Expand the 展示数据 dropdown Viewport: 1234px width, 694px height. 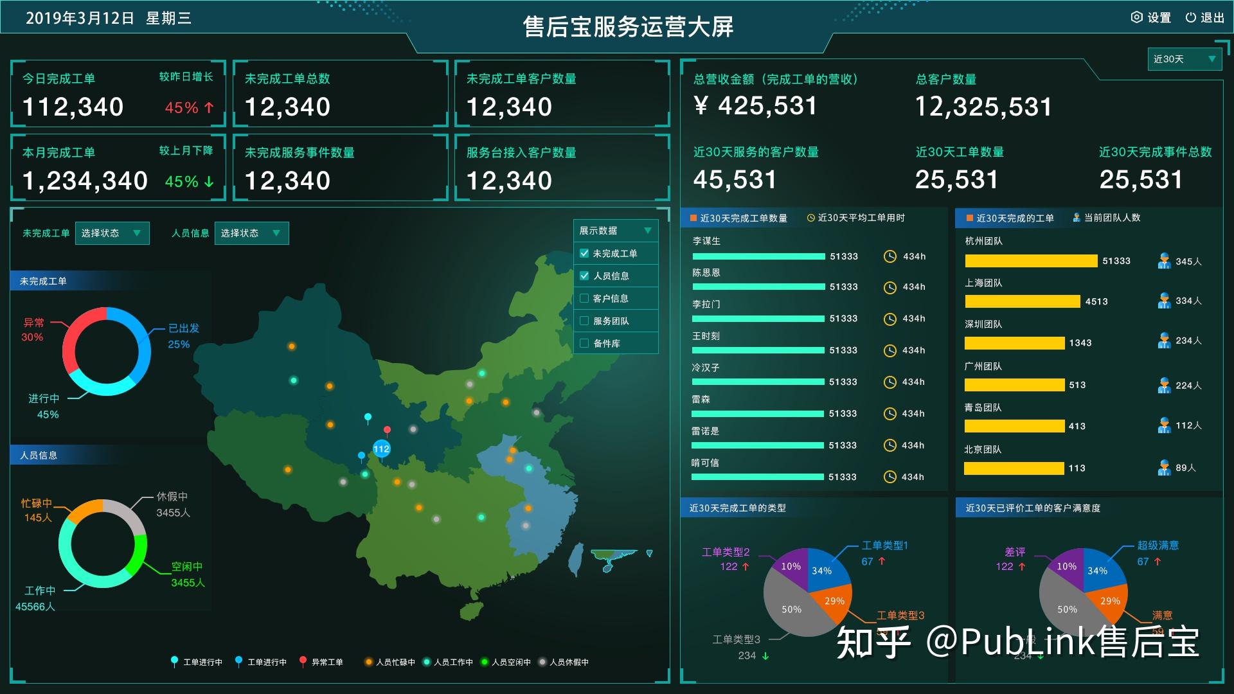[x=616, y=231]
